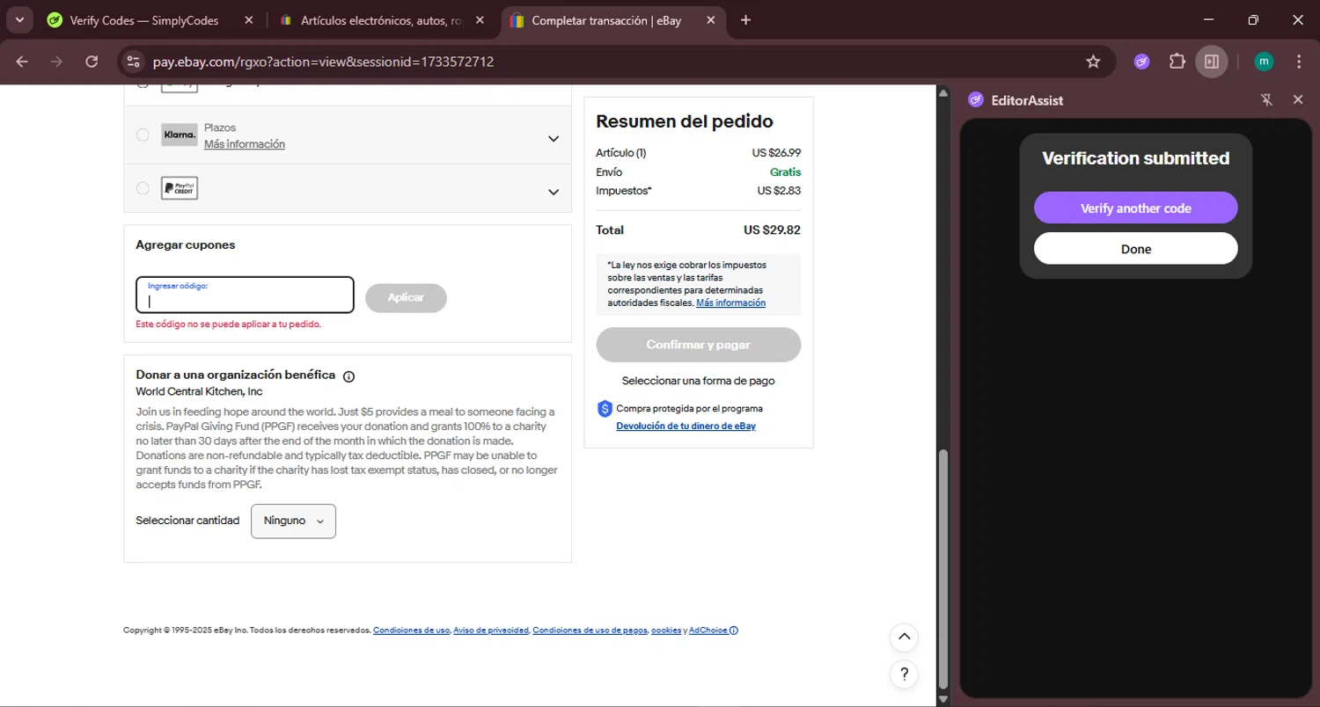Open the AdChoice footer link
Screen dimensions: 1320x707
(x=714, y=630)
